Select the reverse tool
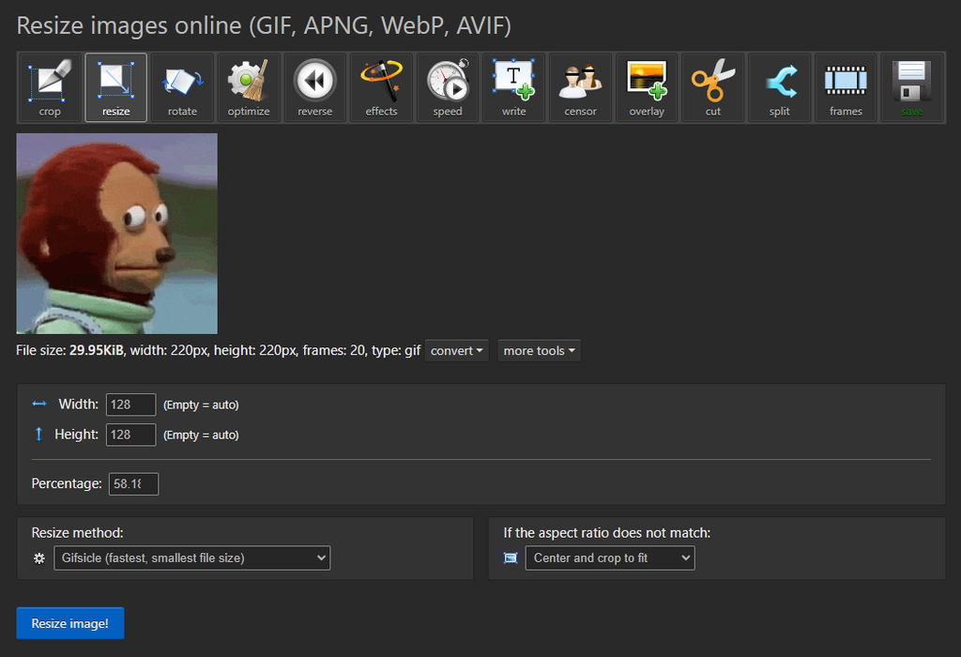This screenshot has width=961, height=657. click(314, 87)
